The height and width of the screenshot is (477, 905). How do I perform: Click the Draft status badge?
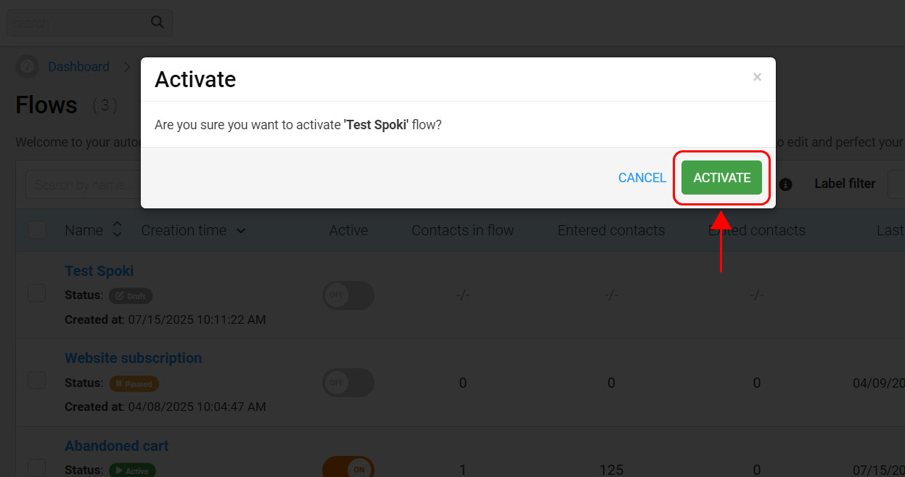coord(131,295)
